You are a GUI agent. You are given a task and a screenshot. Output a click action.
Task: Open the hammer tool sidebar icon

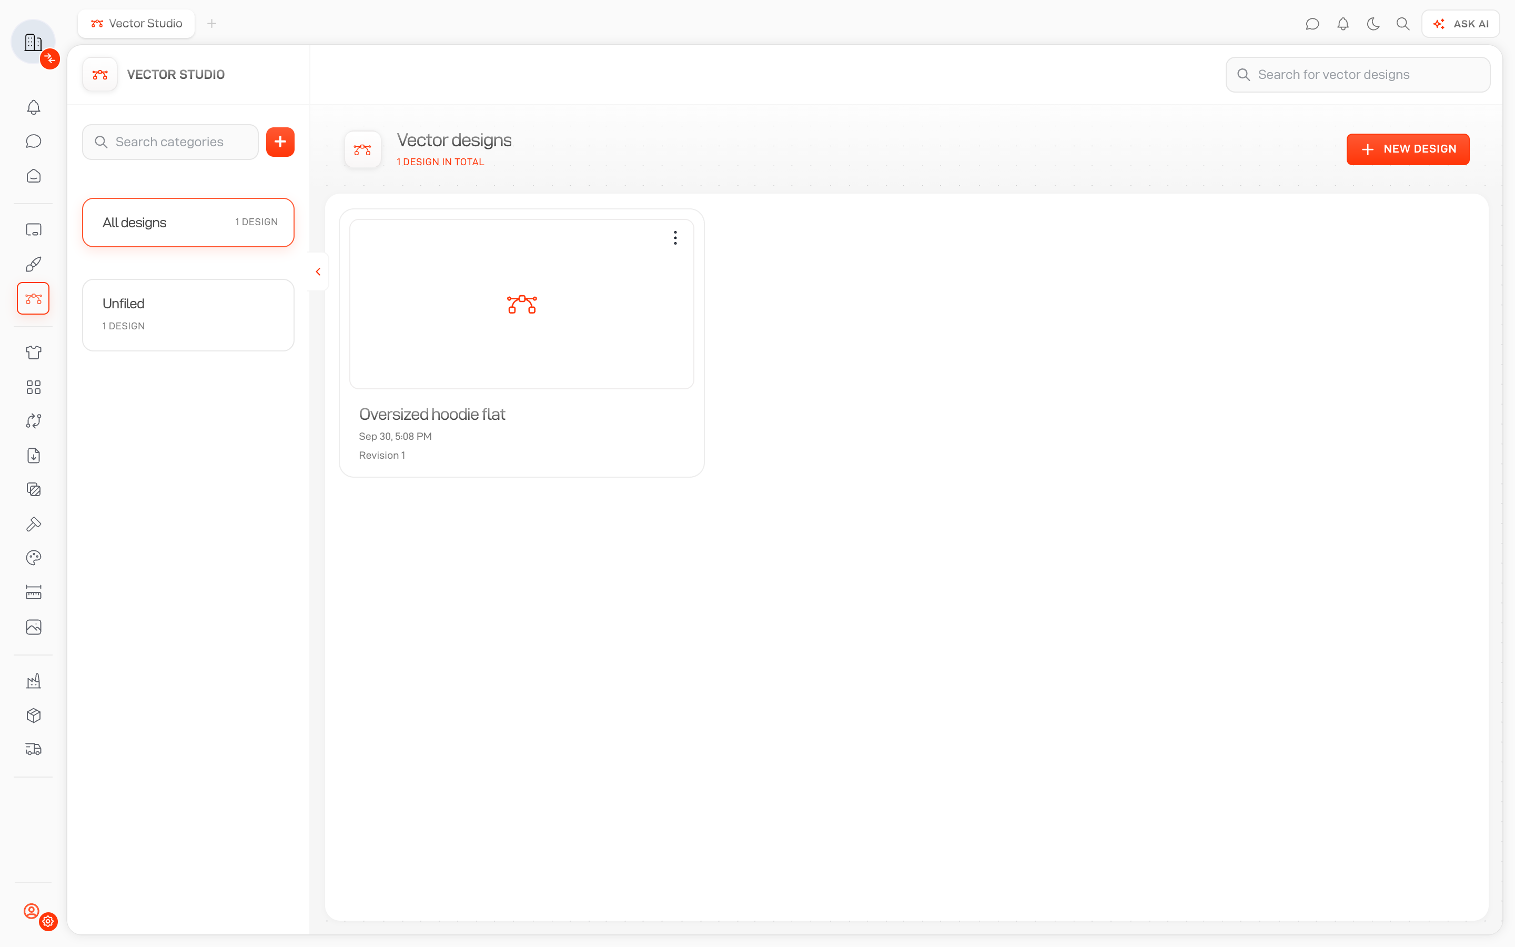tap(34, 523)
